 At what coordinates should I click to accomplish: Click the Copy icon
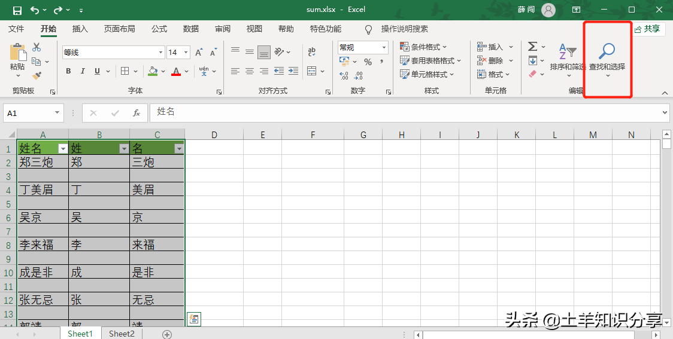coord(37,62)
